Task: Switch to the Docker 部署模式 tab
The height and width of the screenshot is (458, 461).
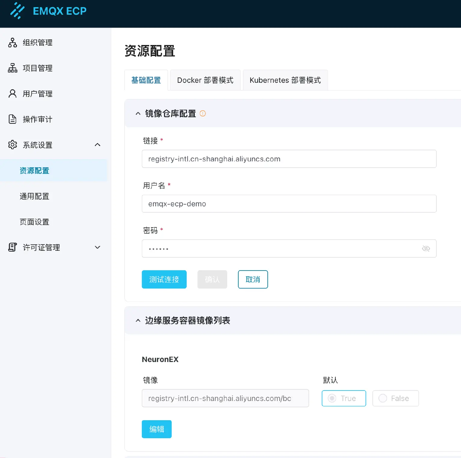Action: [x=205, y=80]
